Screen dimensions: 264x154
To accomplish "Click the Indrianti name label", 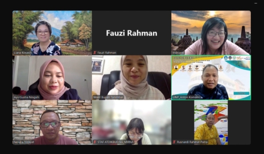I will [x=178, y=53].
